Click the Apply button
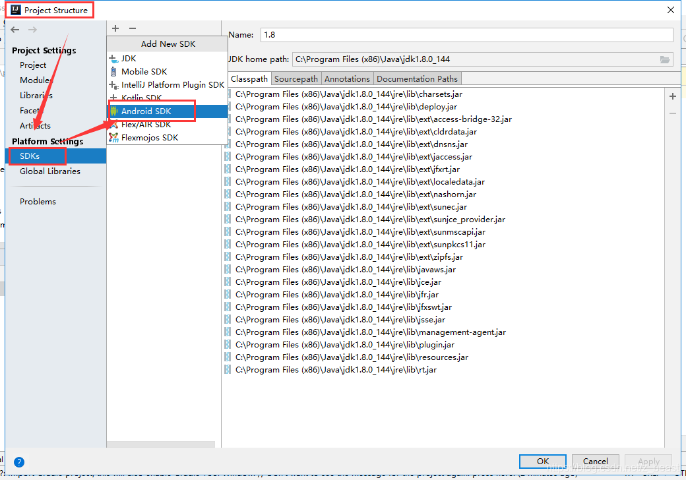Viewport: 686px width, 480px height. tap(648, 461)
